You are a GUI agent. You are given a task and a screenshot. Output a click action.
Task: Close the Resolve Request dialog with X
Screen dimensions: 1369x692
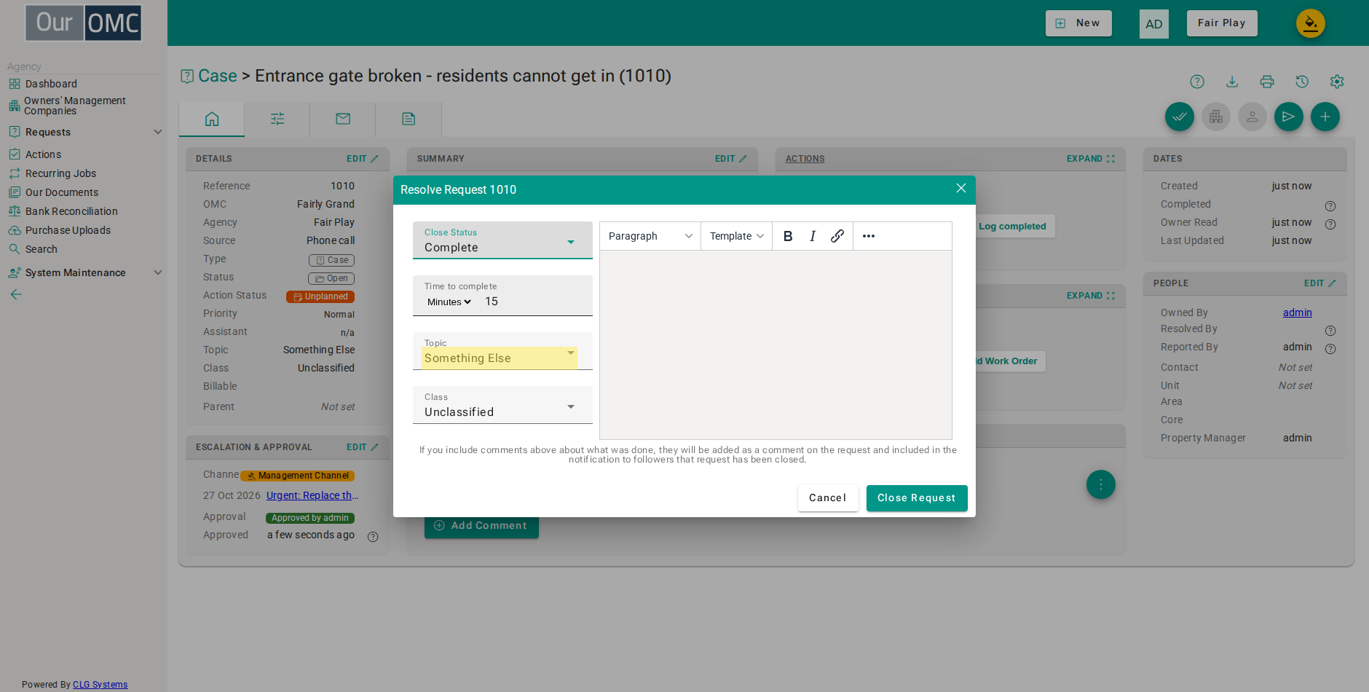coord(961,189)
